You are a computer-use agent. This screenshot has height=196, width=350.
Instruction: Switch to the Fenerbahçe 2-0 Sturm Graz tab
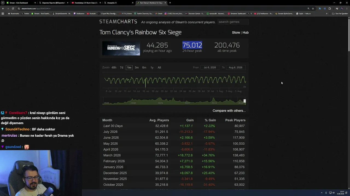click(86, 3)
